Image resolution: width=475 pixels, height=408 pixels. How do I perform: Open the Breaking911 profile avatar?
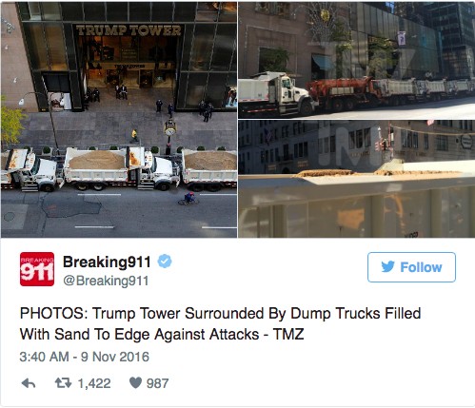coord(37,269)
